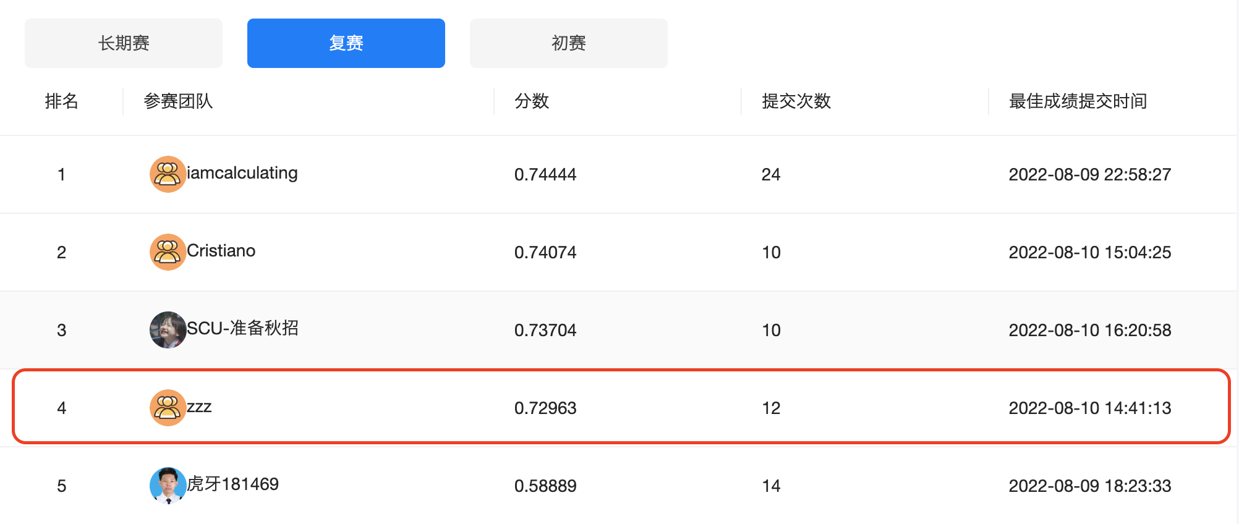Select team name zzz
This screenshot has height=524, width=1239.
click(200, 407)
